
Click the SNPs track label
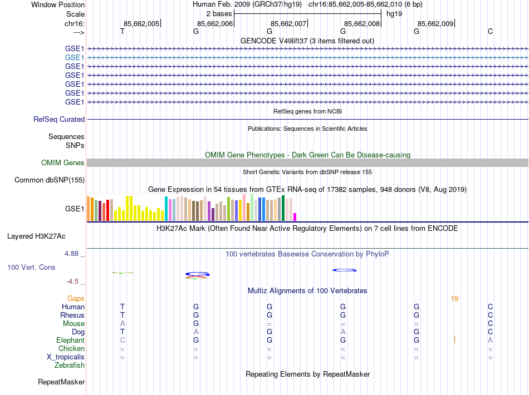(75, 145)
